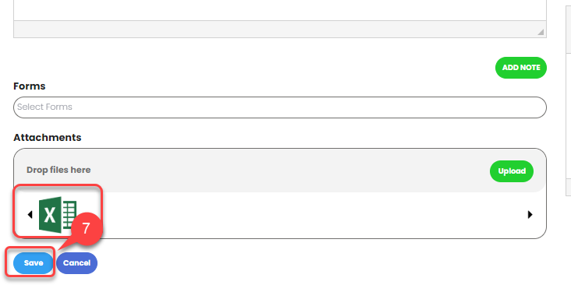Click the ADD NOTE button
The image size is (571, 285).
point(521,68)
